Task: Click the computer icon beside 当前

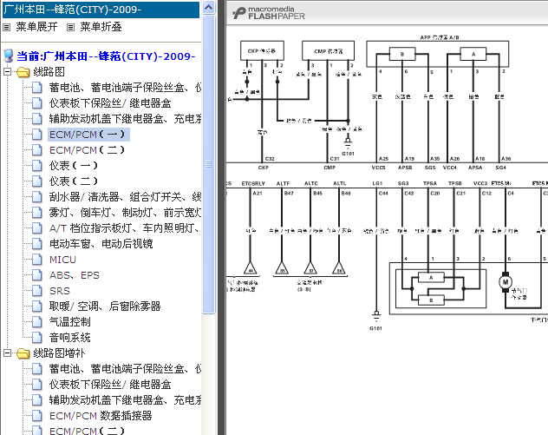Action: (9, 56)
